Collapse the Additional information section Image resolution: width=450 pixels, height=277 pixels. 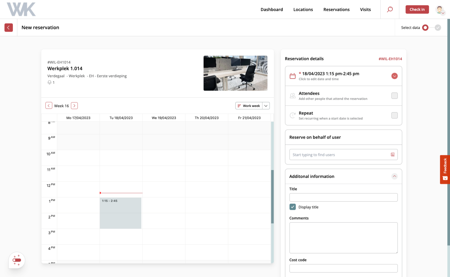point(395,176)
